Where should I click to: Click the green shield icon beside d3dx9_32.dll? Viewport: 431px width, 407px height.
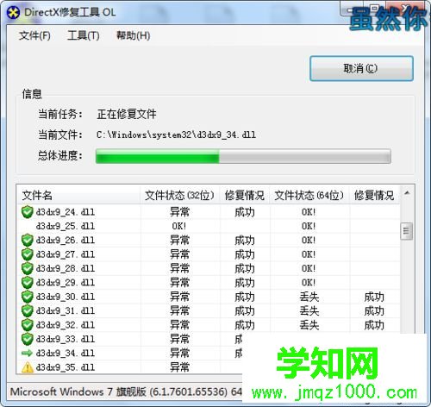pos(28,325)
